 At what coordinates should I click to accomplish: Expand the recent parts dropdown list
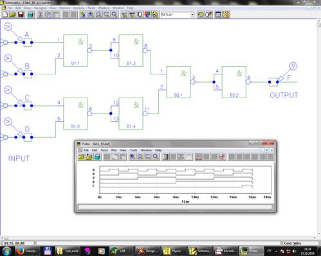click(192, 15)
